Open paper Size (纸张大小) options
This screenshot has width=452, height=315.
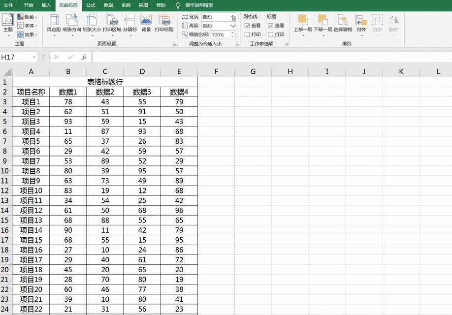92,25
